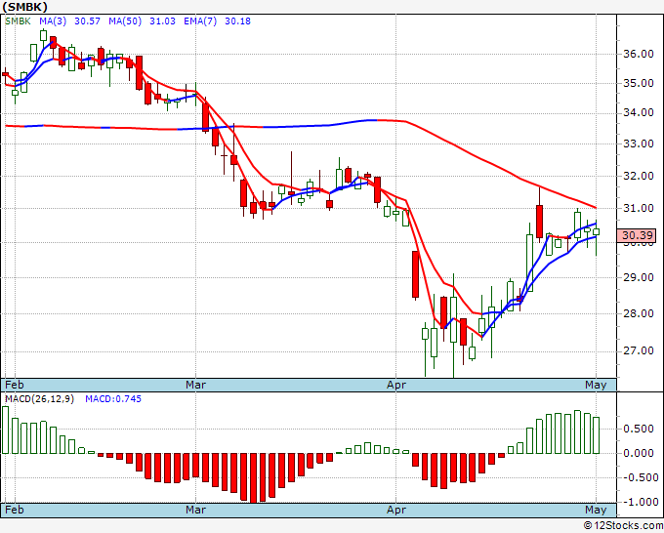The width and height of the screenshot is (664, 533).
Task: Click the -1.000 MACD axis label
Action: tap(639, 502)
